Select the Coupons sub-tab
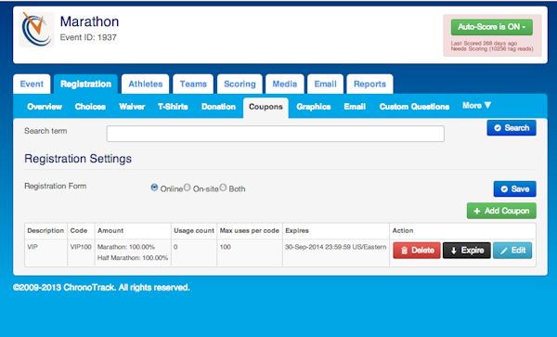Viewport: 557px width, 337px height. 266,108
